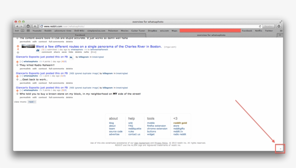Image resolution: width=296 pixels, height=168 pixels.
Task: Downvote the "They killed Radio Raheem!!" comment
Action: click(x=17, y=65)
